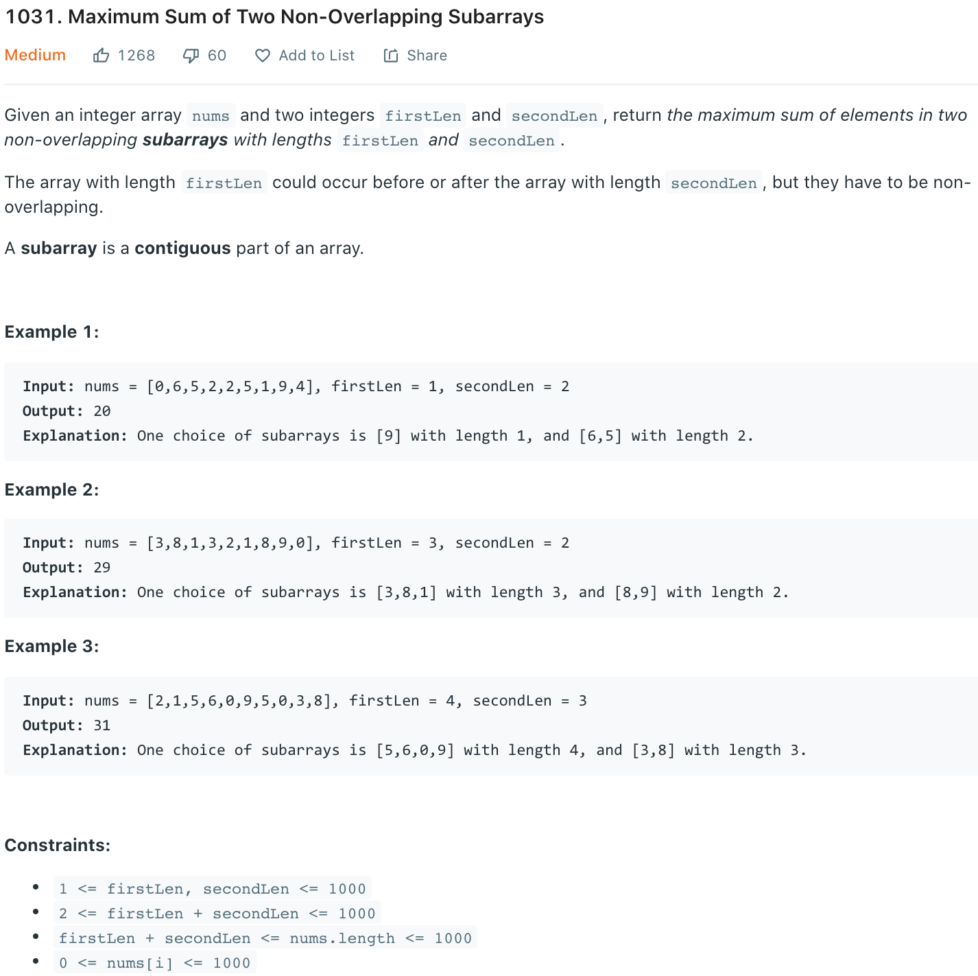Image resolution: width=978 pixels, height=976 pixels.
Task: Click the Medium difficulty label
Action: (x=35, y=55)
